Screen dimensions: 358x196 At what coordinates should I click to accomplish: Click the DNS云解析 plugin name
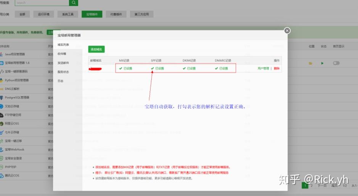12,89
